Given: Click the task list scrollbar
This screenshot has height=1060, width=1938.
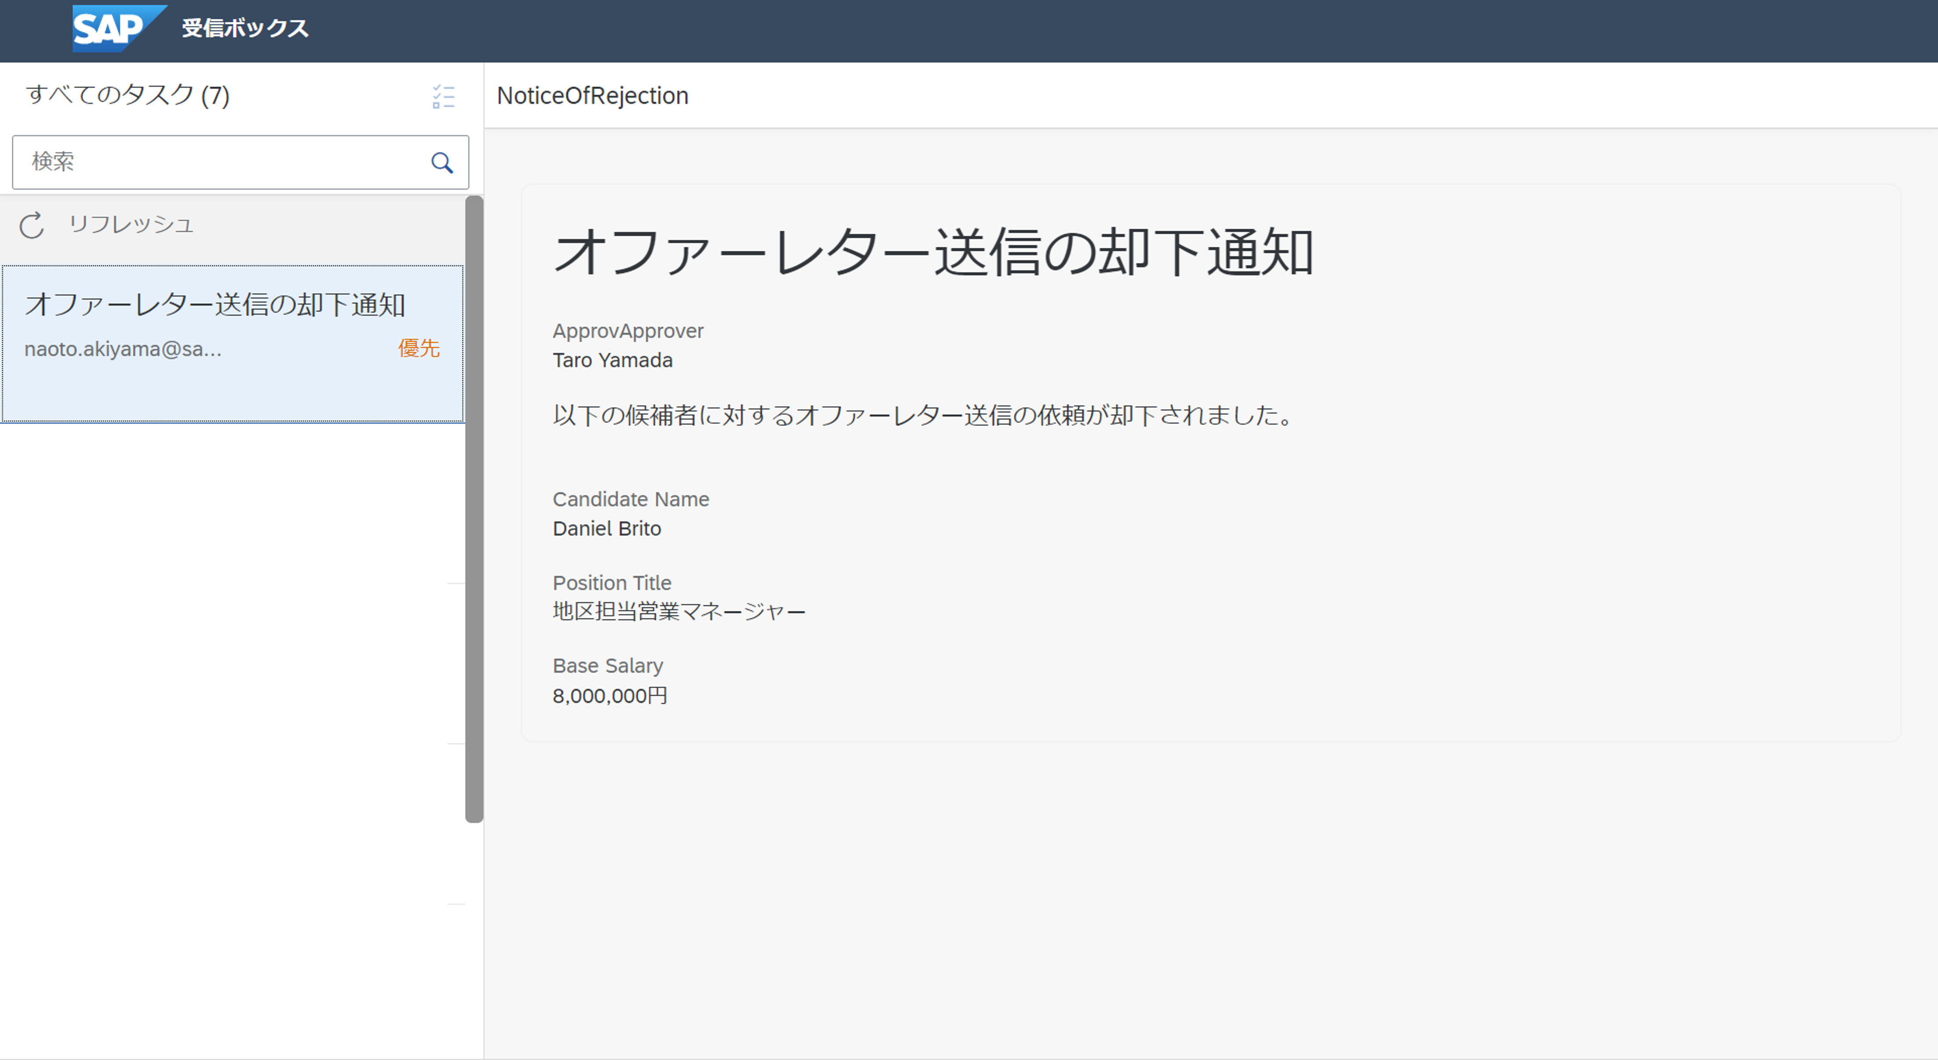Looking at the screenshot, I should 474,508.
